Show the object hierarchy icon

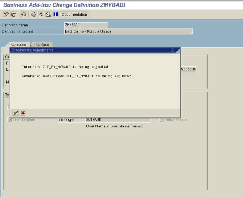pyautogui.click(x=41, y=14)
